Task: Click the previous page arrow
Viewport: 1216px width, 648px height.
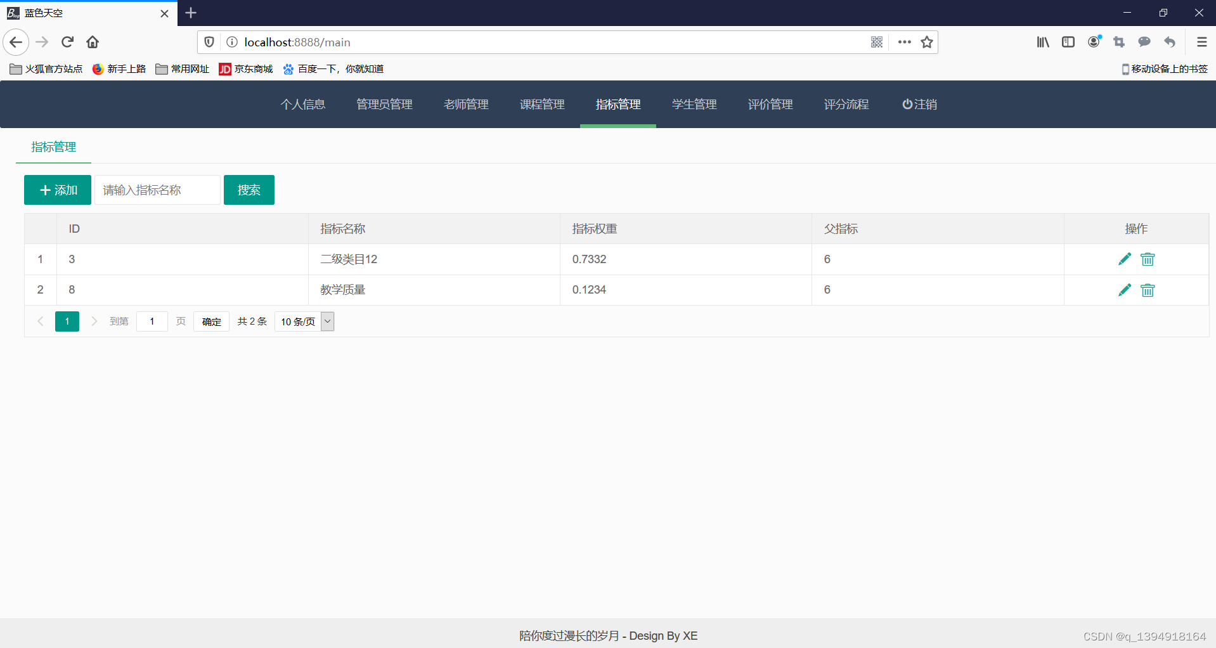Action: point(40,321)
